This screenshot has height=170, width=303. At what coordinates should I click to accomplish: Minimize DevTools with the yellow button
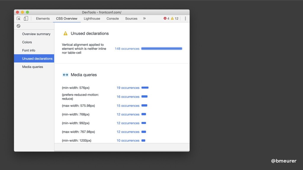22,12
